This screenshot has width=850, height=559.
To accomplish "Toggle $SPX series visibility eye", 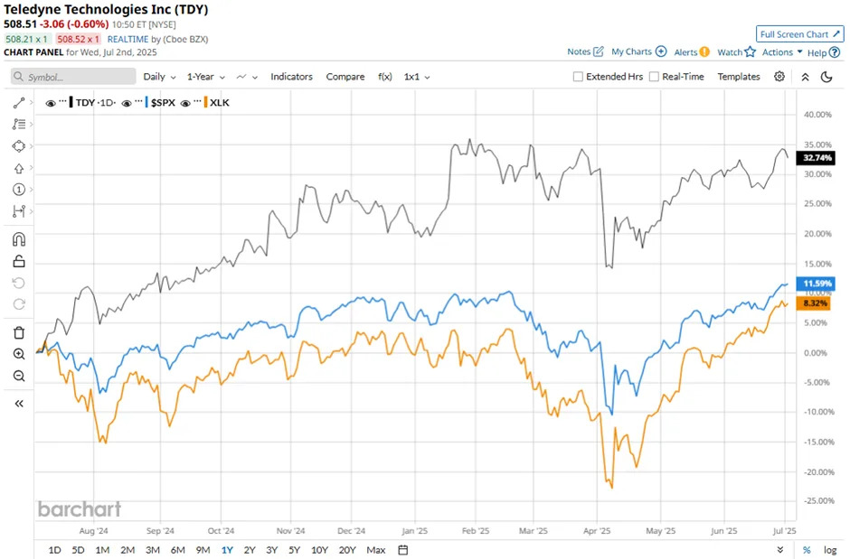I will (x=127, y=103).
